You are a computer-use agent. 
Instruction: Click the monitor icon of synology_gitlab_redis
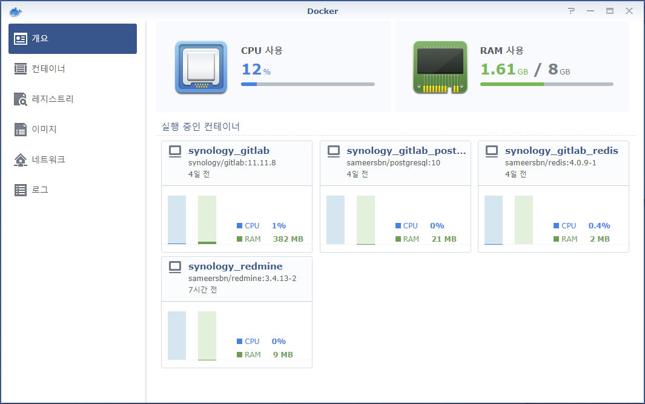[492, 151]
